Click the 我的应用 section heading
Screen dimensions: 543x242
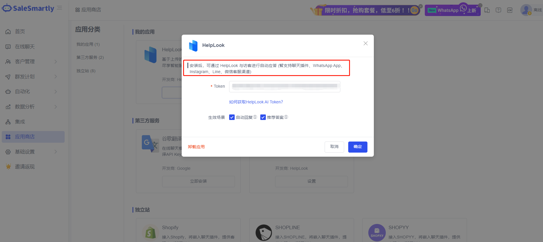coord(145,32)
